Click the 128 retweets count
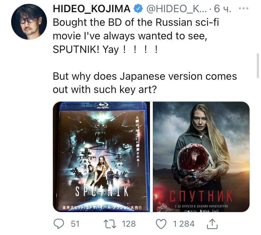 coord(129,224)
